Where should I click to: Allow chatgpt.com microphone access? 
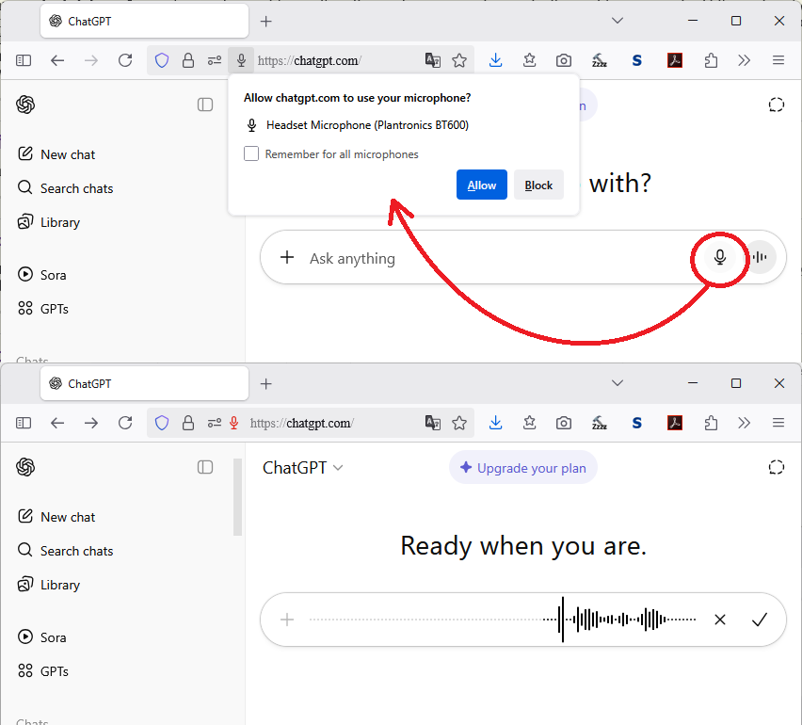click(x=481, y=185)
